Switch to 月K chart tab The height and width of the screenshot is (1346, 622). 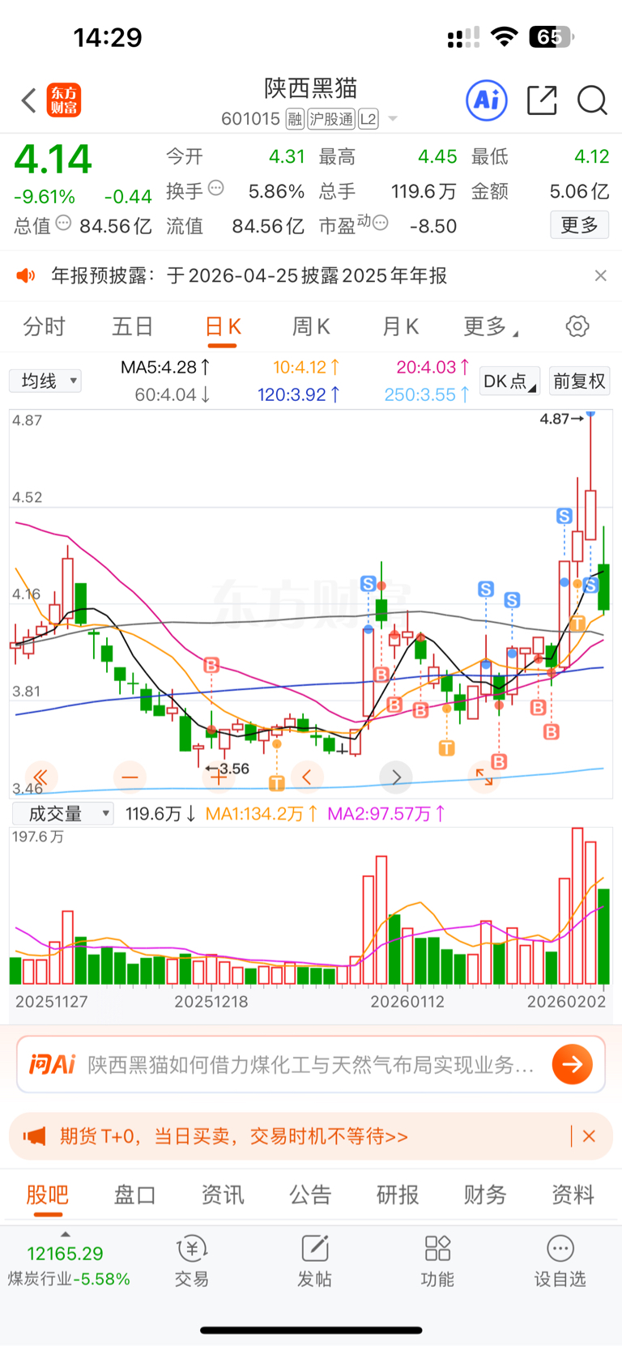click(x=400, y=326)
